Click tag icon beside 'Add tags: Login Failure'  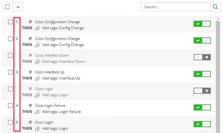pos(38,112)
